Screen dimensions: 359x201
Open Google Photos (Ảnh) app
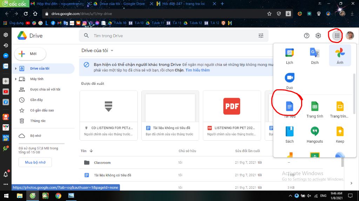[x=340, y=56]
